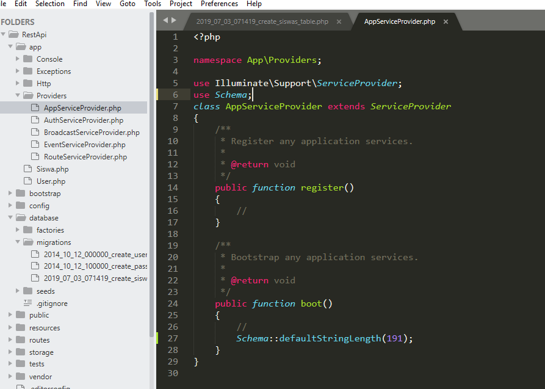The image size is (545, 389).
Task: Expand the Http folder arrow
Action: pos(18,84)
